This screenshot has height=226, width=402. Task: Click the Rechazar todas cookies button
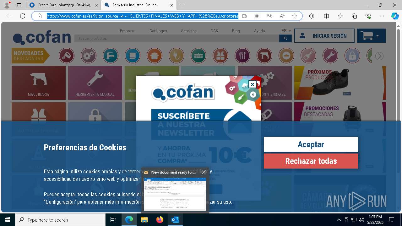311,161
